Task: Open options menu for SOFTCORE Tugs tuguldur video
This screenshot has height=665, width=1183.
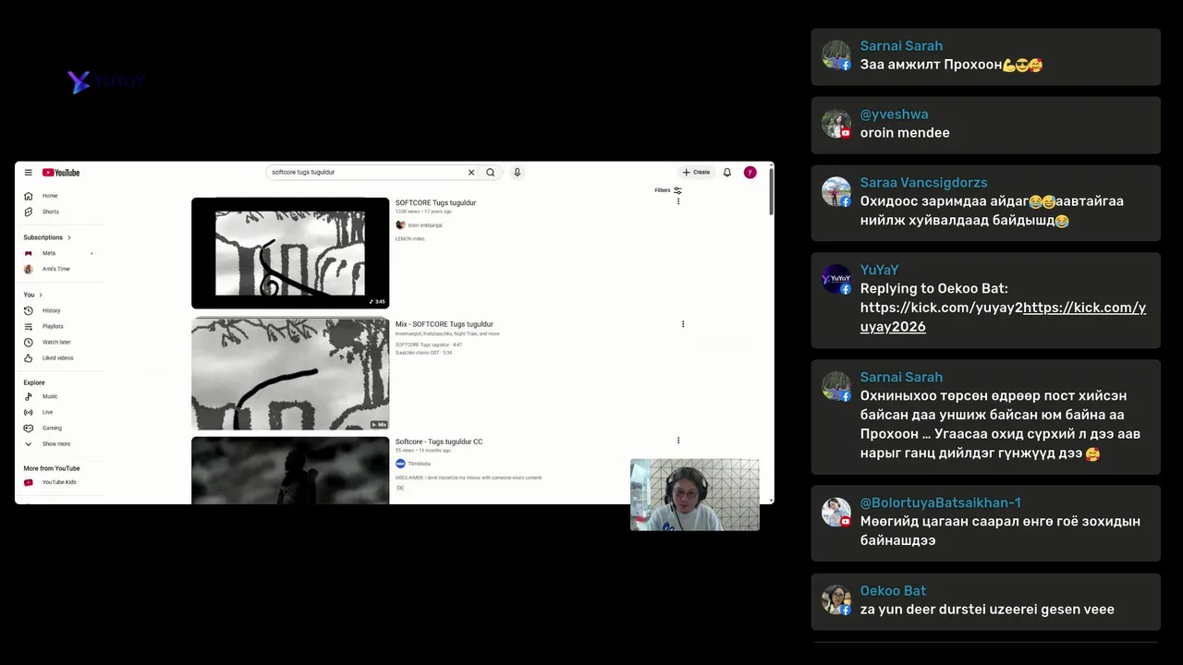Action: pyautogui.click(x=678, y=201)
